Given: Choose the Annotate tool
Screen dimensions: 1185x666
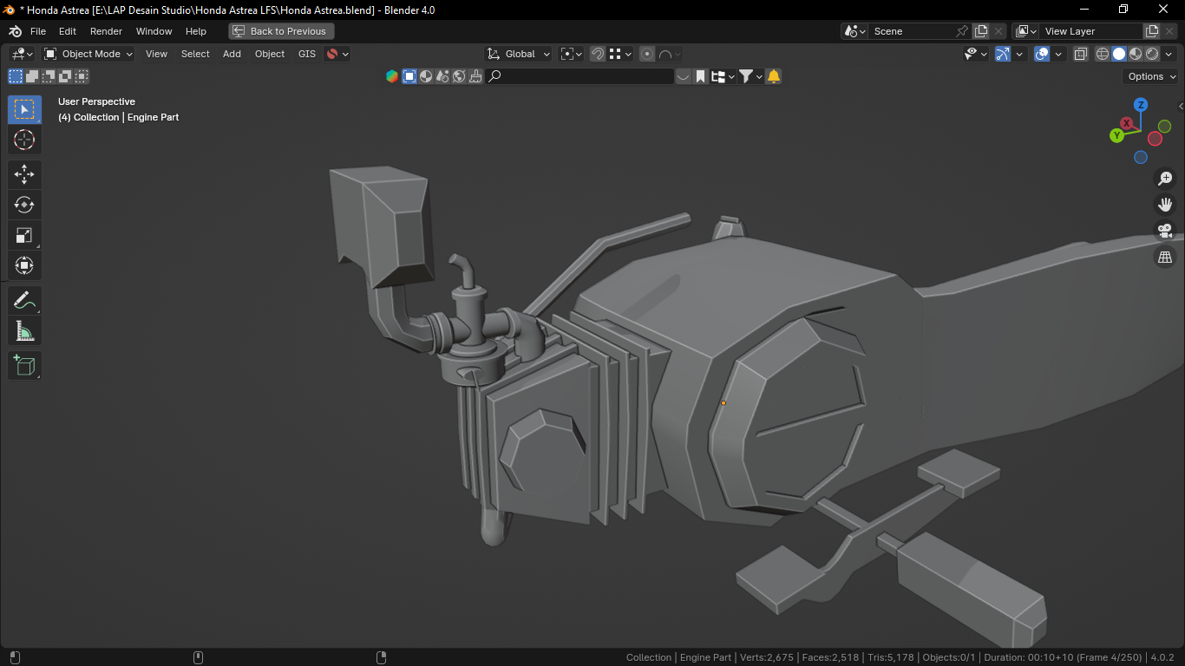Looking at the screenshot, I should [24, 301].
